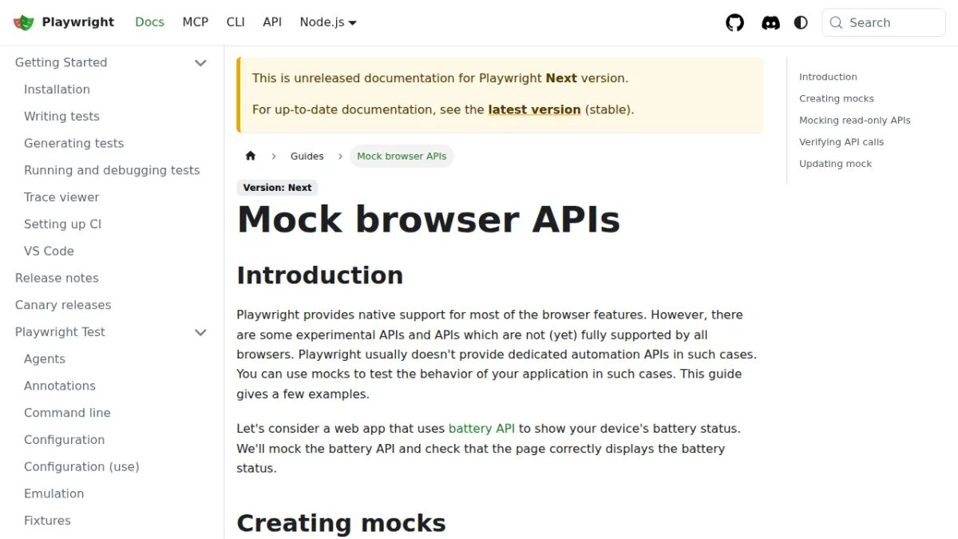This screenshot has width=958, height=539.
Task: Open the Fixtures page
Action: click(x=47, y=521)
